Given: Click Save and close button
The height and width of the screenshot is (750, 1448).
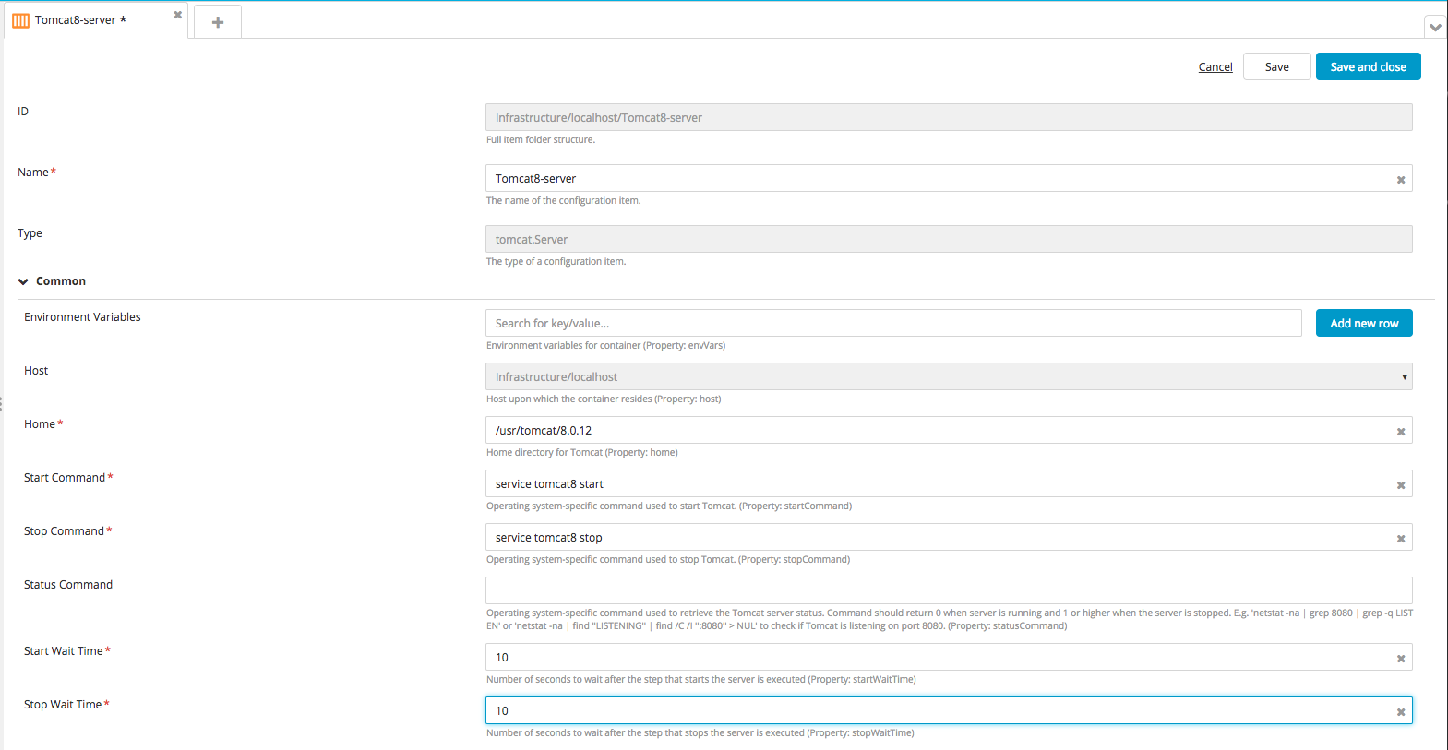Looking at the screenshot, I should [x=1369, y=66].
